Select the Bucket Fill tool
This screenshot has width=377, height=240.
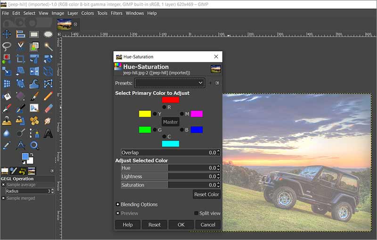click(7, 96)
